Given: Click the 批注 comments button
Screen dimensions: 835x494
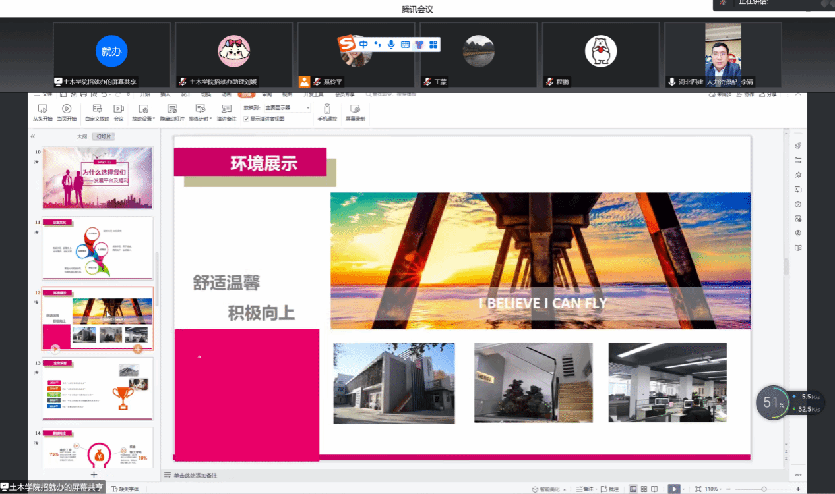Looking at the screenshot, I should 609,489.
